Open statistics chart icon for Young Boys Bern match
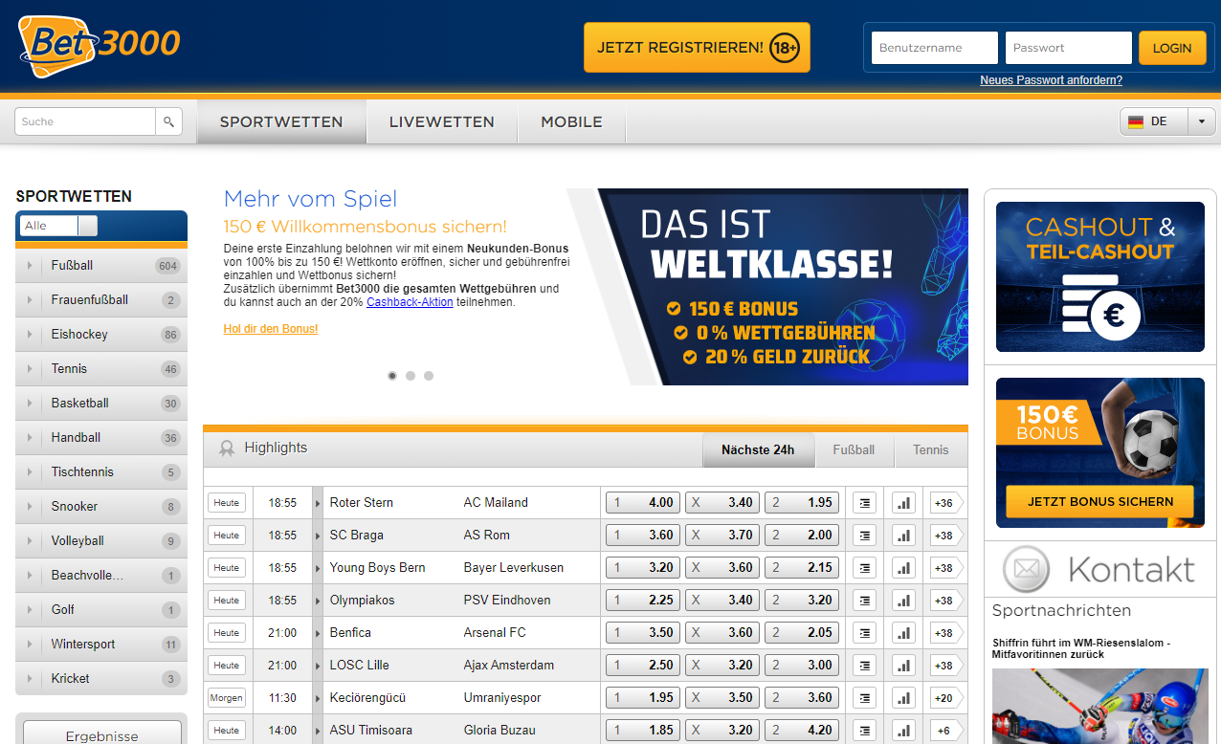Image resolution: width=1221 pixels, height=744 pixels. (903, 568)
